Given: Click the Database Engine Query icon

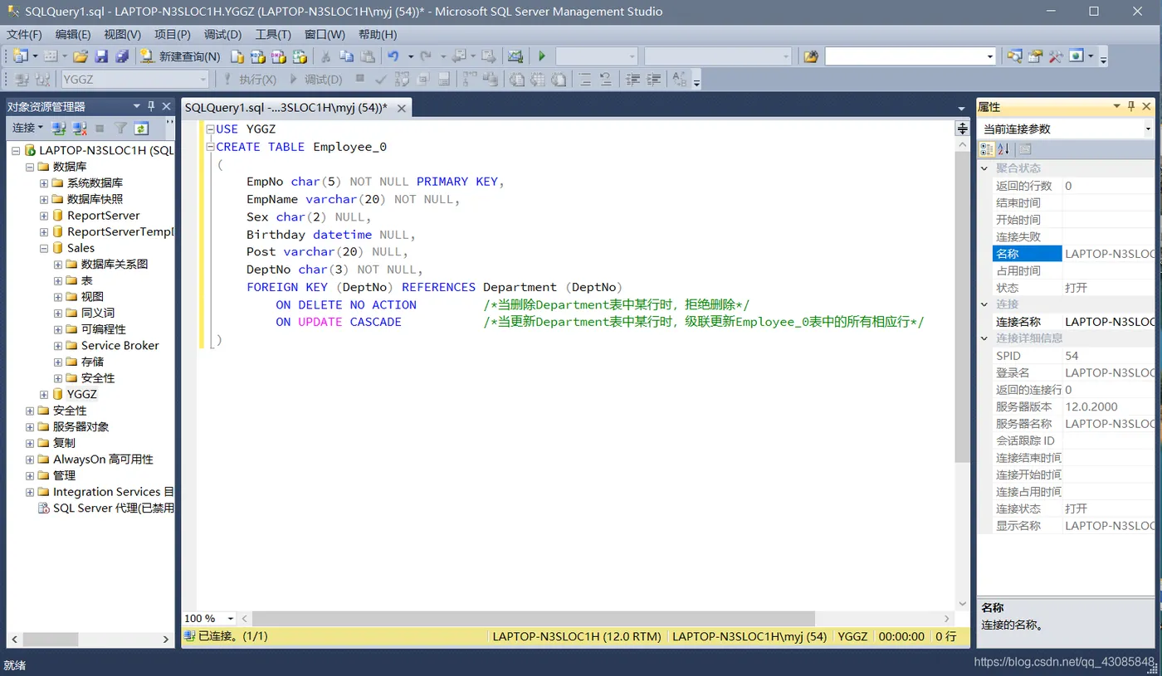Looking at the screenshot, I should (x=237, y=56).
